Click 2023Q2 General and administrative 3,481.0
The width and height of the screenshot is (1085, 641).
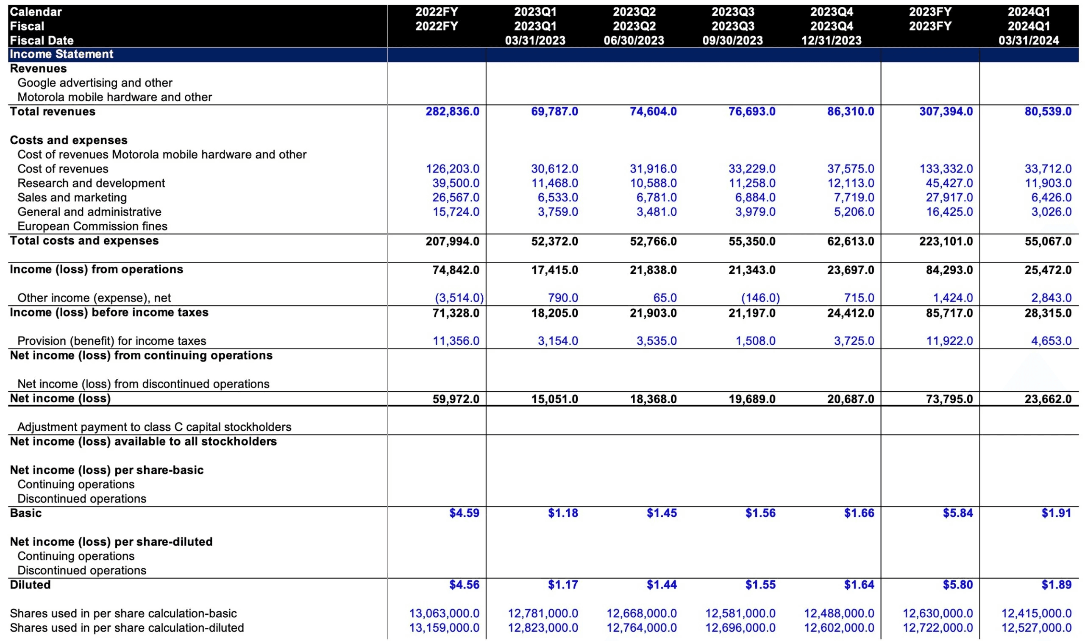click(x=656, y=212)
